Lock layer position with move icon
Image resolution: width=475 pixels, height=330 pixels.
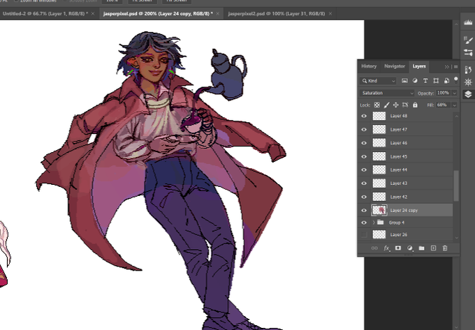tap(395, 105)
